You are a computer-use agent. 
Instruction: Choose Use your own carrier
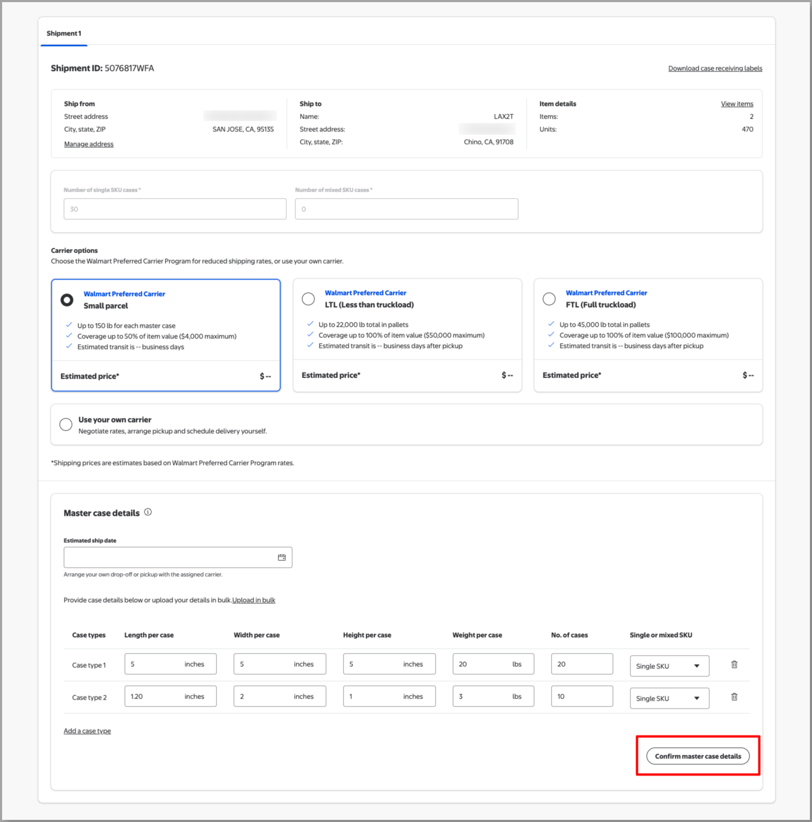tap(66, 424)
